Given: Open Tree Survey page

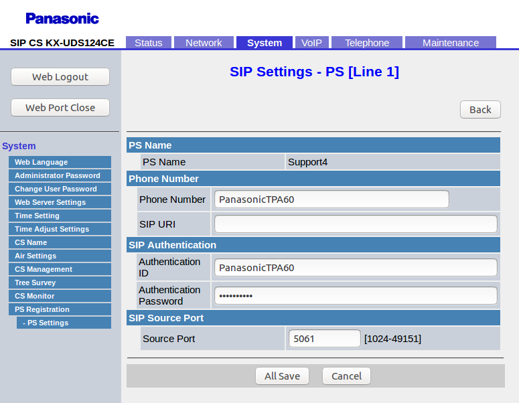Looking at the screenshot, I should point(60,283).
